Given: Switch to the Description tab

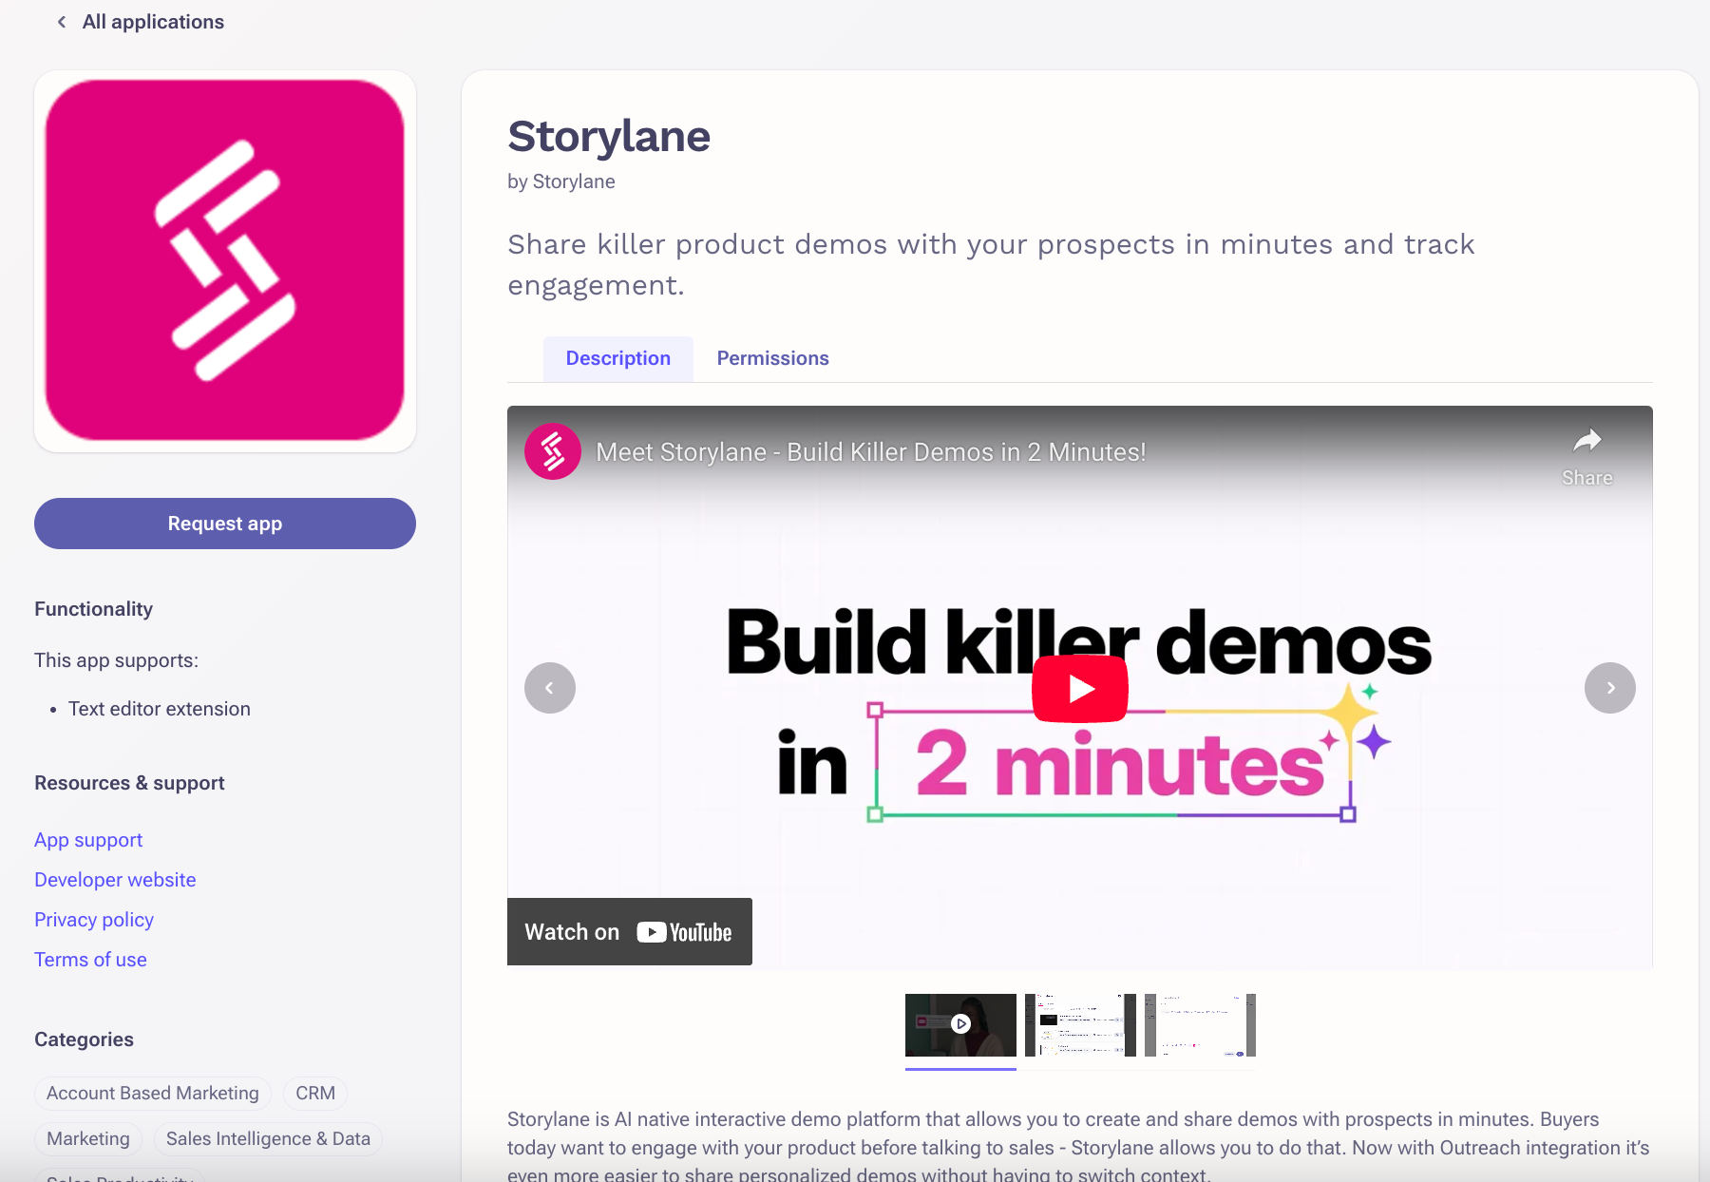Looking at the screenshot, I should [618, 358].
